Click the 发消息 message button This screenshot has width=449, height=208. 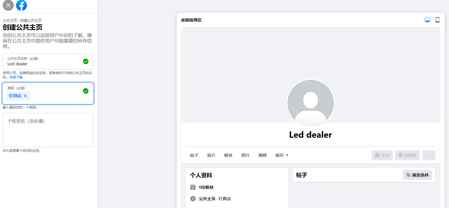tap(407, 155)
